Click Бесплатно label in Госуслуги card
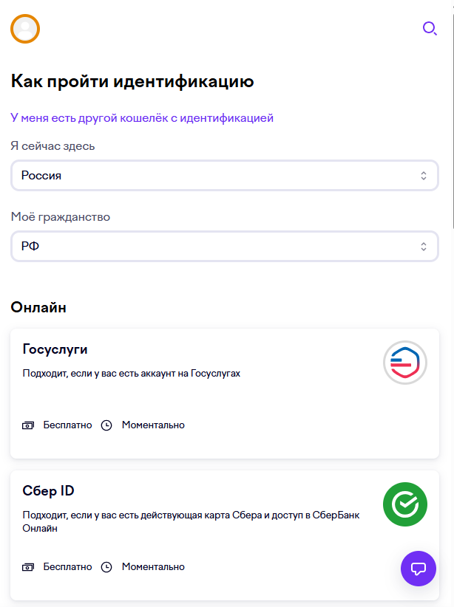The image size is (454, 607). point(67,425)
